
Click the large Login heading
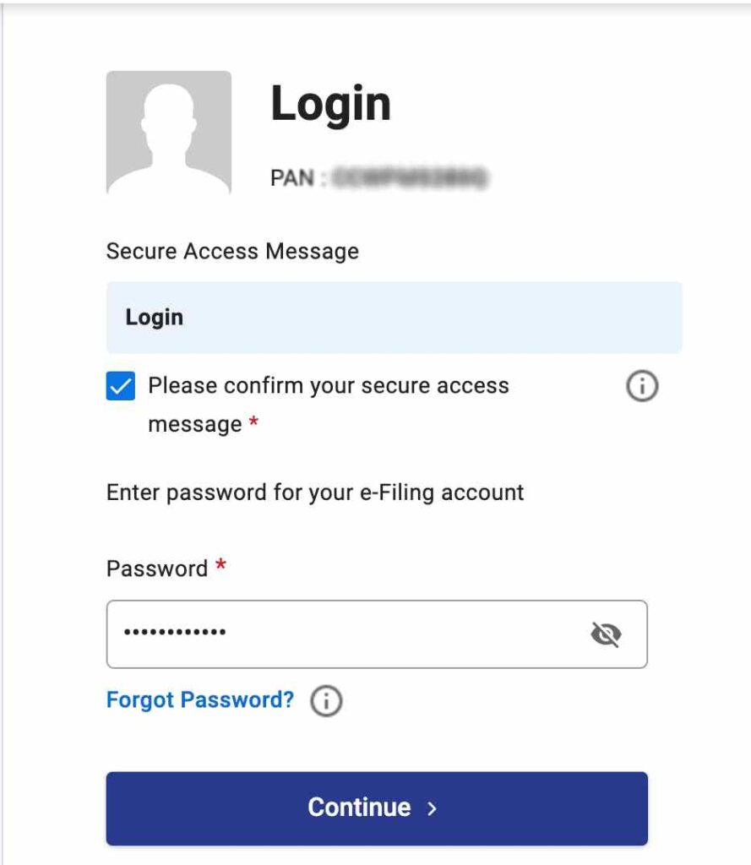(330, 104)
